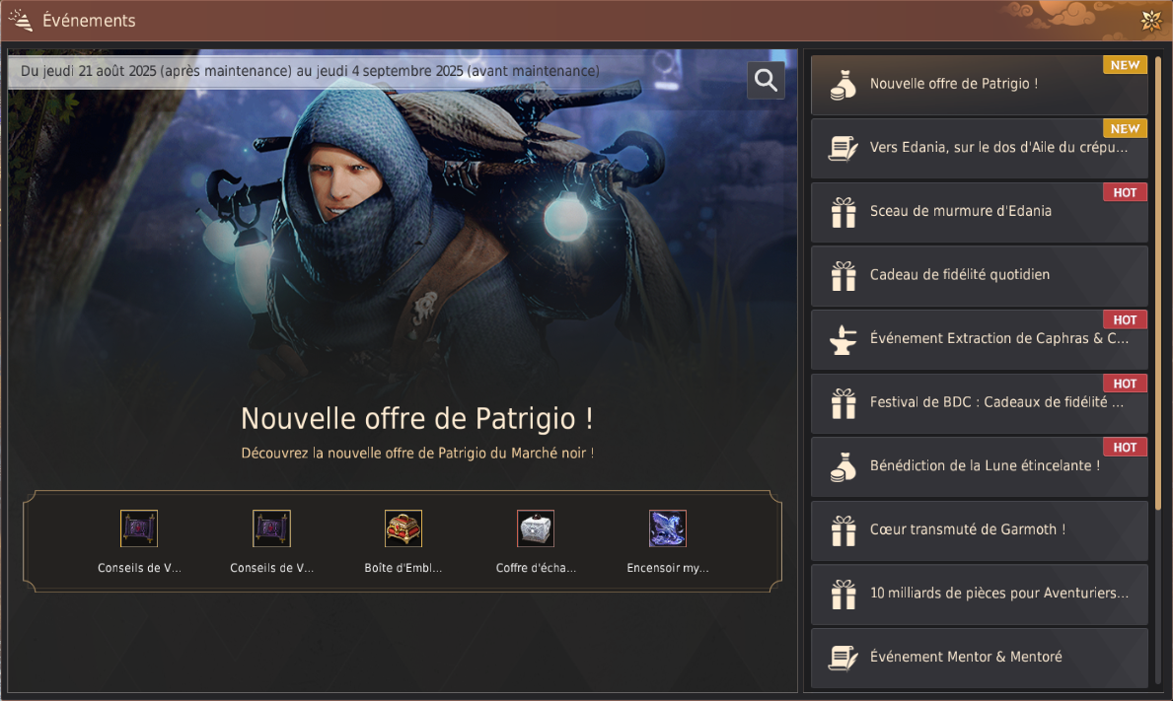Open Vers Edania, sur le dos d'Aile entry
This screenshot has height=701, width=1173.
(980, 148)
